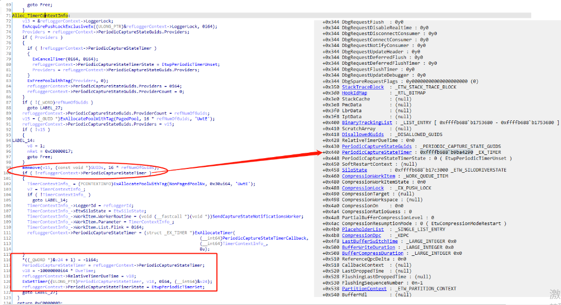Select the v18 = -10000000i64 * DueTime line
Viewport: 561px width, 305px height.
click(59, 270)
